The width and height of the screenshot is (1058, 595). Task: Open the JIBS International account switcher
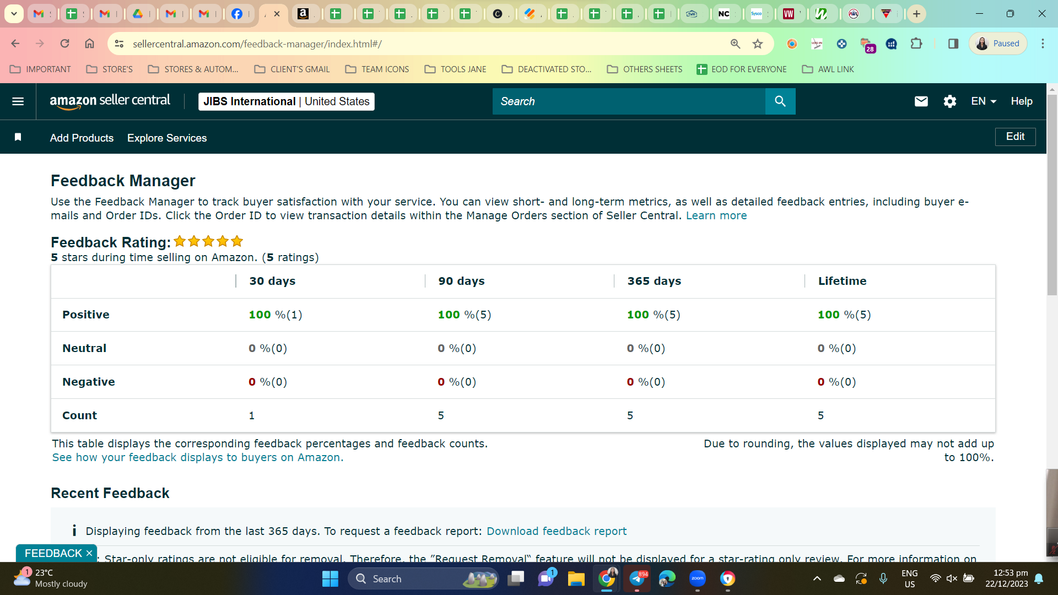(x=287, y=101)
